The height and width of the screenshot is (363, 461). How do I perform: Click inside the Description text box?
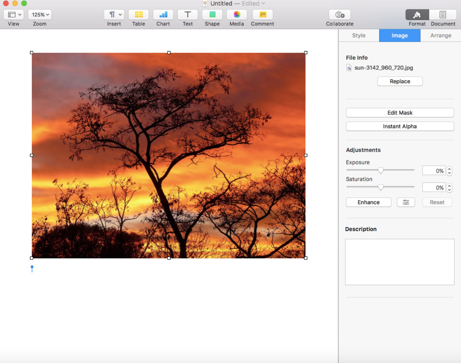point(400,262)
